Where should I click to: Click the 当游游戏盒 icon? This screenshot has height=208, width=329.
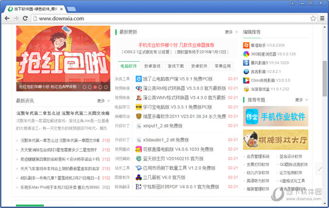(x=246, y=89)
